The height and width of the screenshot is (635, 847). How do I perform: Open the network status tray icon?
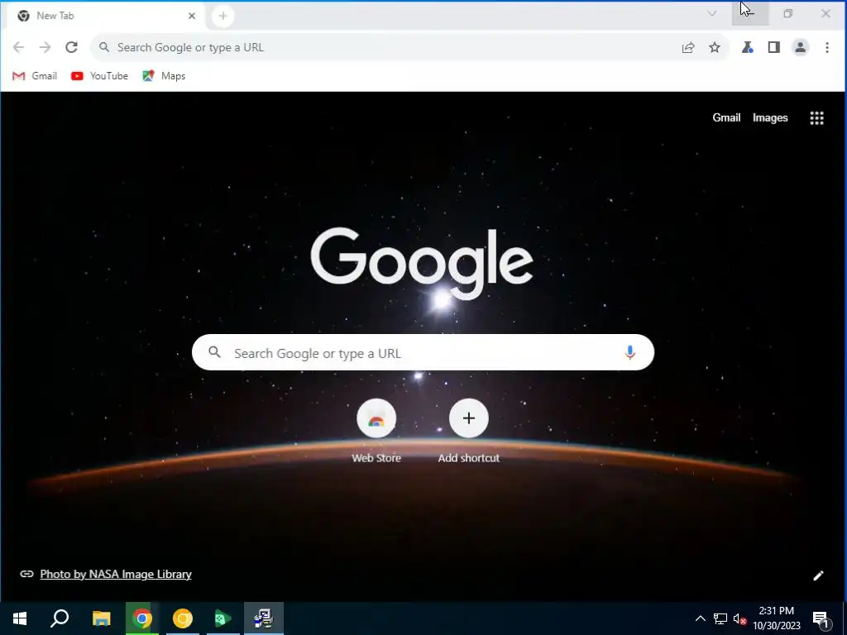click(720, 618)
